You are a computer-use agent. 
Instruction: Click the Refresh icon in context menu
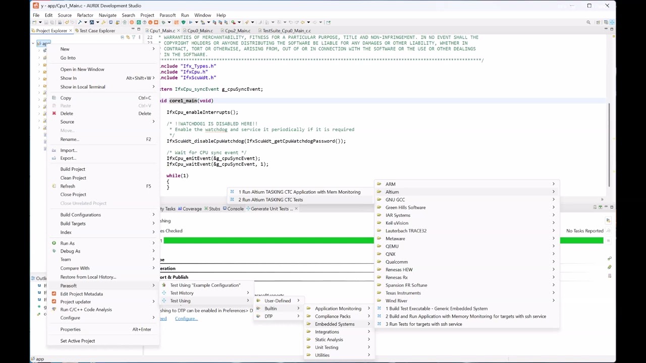[54, 186]
